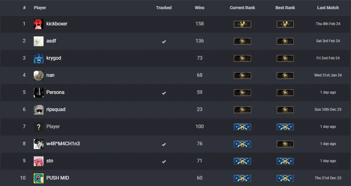
Task: Toggle tracked checkmark for stn
Action: point(164,161)
